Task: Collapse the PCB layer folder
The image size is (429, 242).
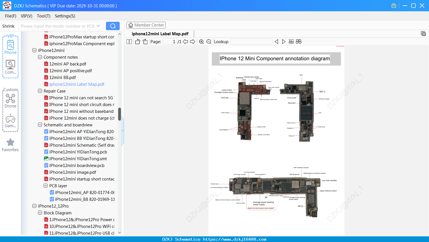Action: coord(46,186)
